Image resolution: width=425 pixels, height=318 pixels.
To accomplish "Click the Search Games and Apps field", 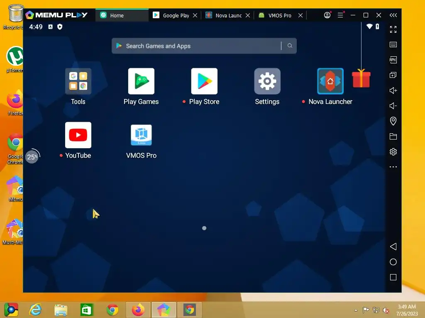I will pyautogui.click(x=204, y=46).
